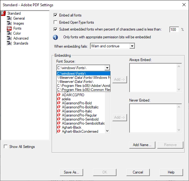189x181 pixels.
Task: Open the Standards settings panel
Action: point(21,43)
